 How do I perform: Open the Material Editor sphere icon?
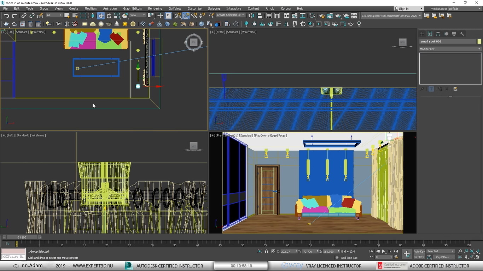coord(313,16)
